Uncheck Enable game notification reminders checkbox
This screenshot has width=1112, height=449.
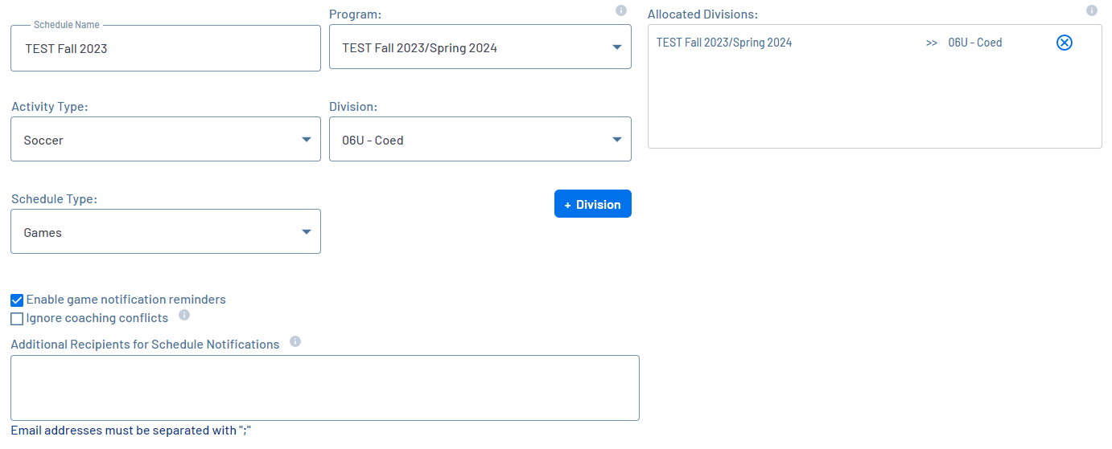(x=17, y=300)
